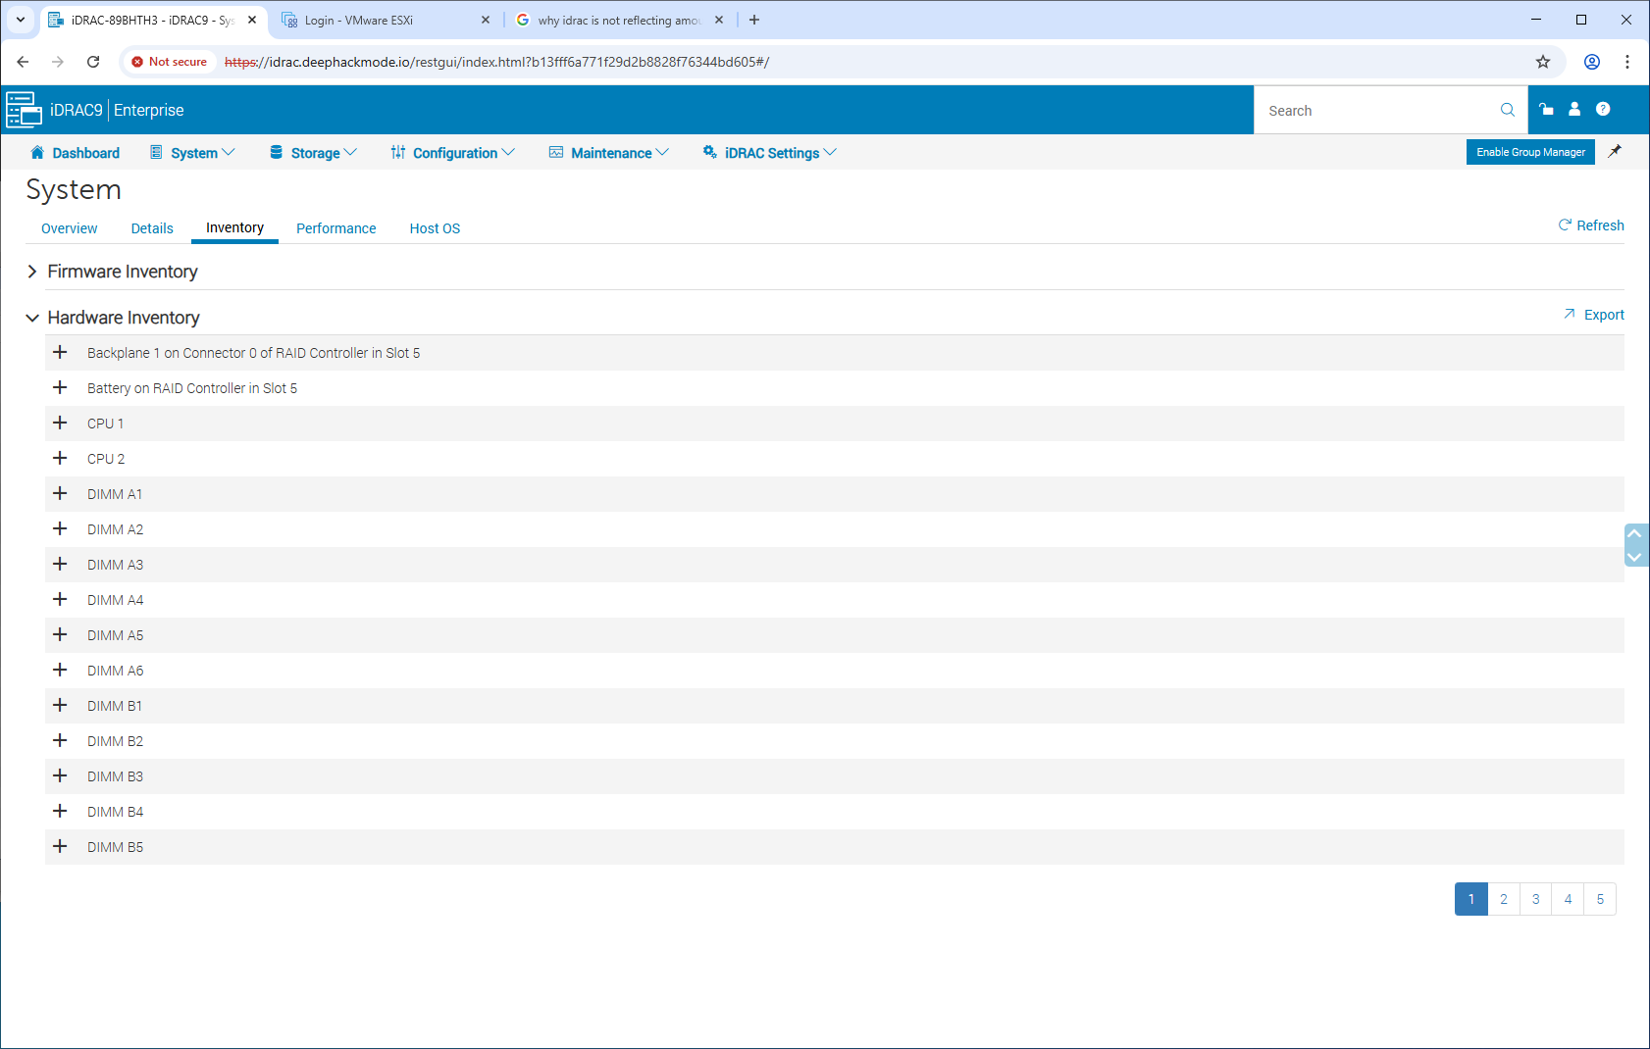This screenshot has width=1650, height=1049.
Task: Click the side scroll-up arrow widget
Action: [x=1635, y=534]
